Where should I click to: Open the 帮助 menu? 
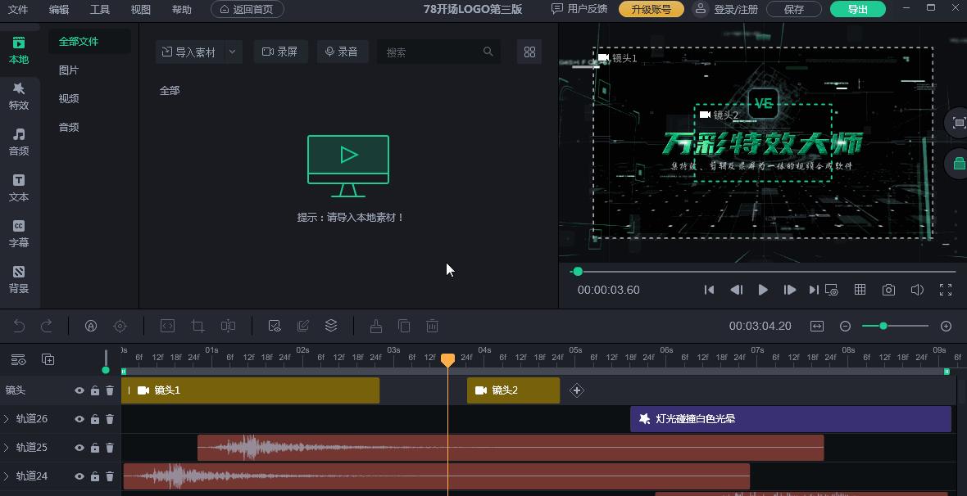(x=182, y=10)
